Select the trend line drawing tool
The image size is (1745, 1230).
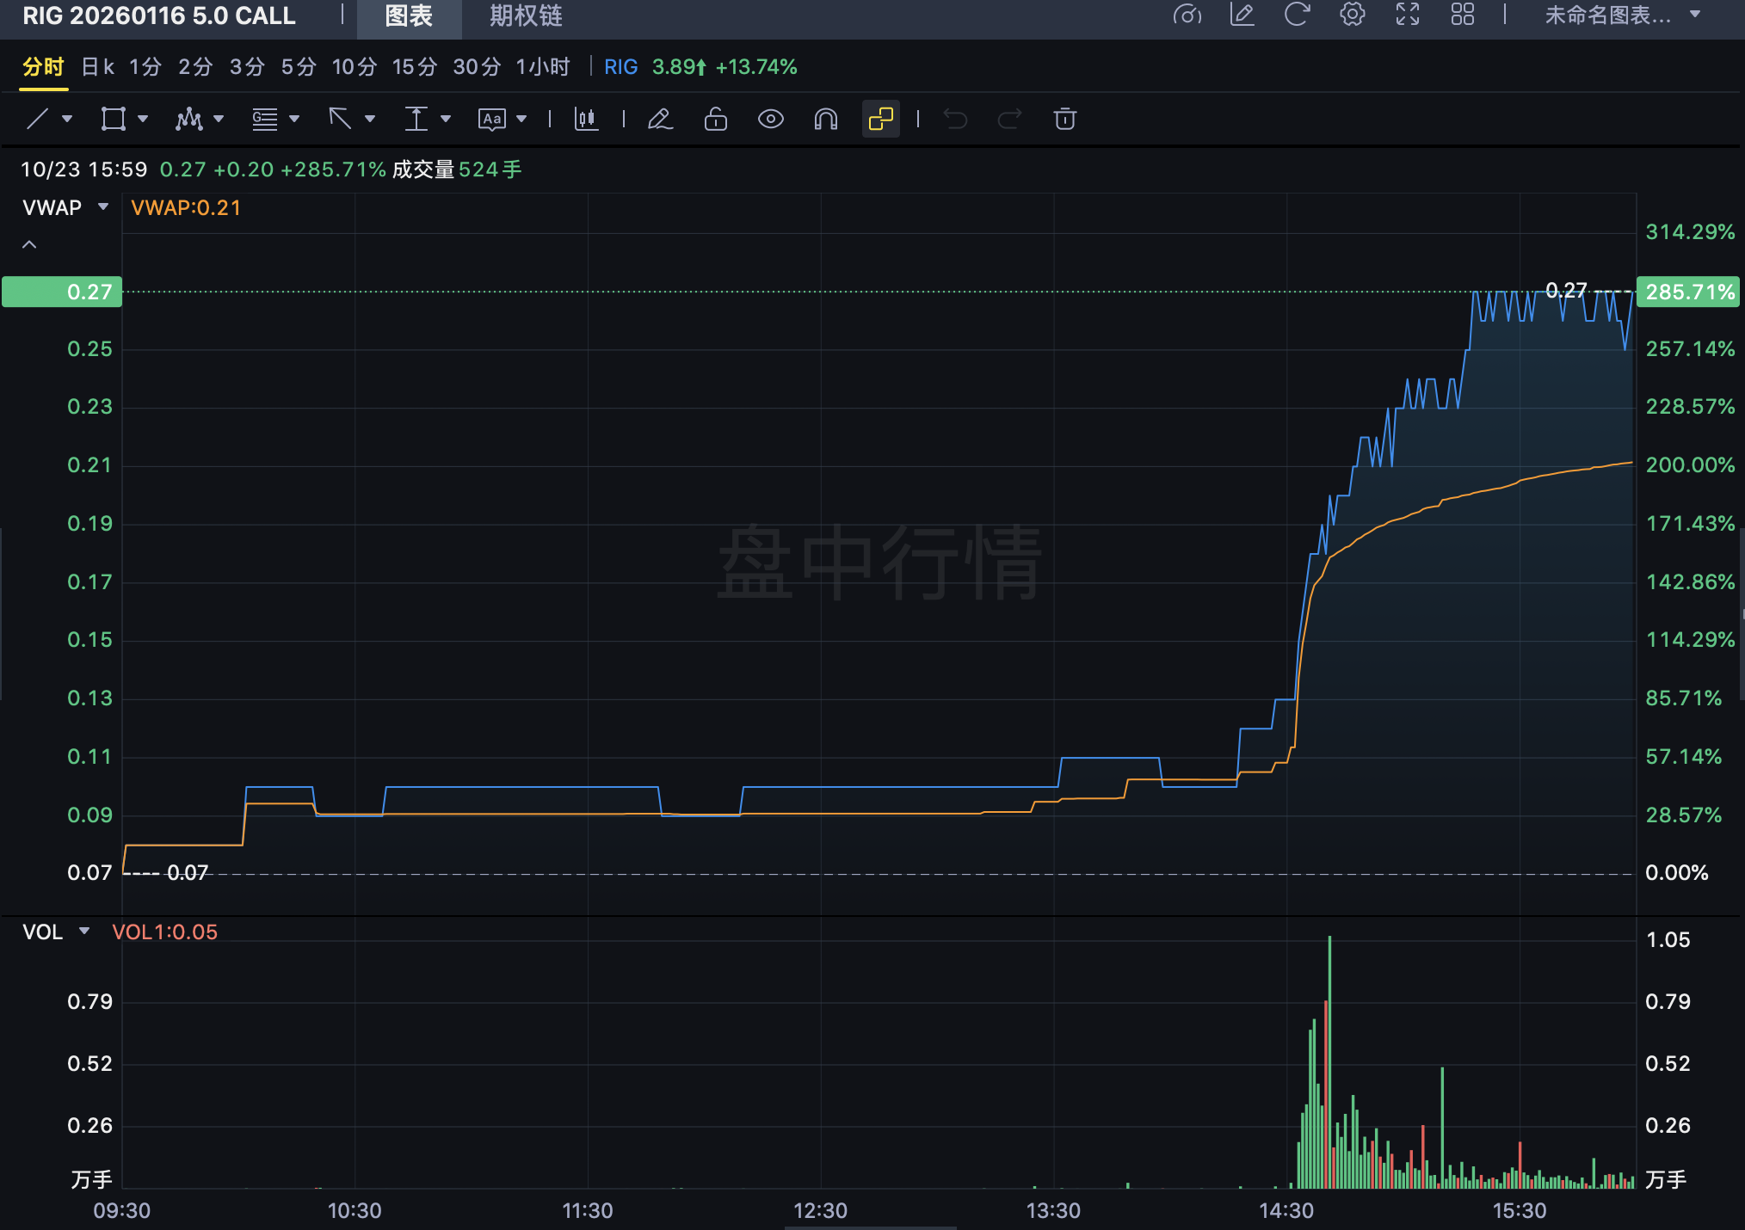click(x=37, y=119)
